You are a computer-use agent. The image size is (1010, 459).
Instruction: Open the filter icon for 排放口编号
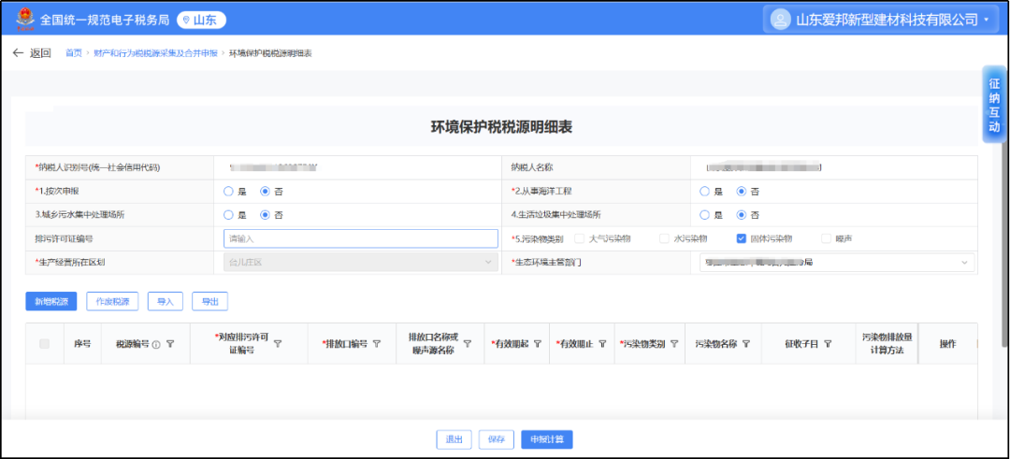click(x=377, y=344)
